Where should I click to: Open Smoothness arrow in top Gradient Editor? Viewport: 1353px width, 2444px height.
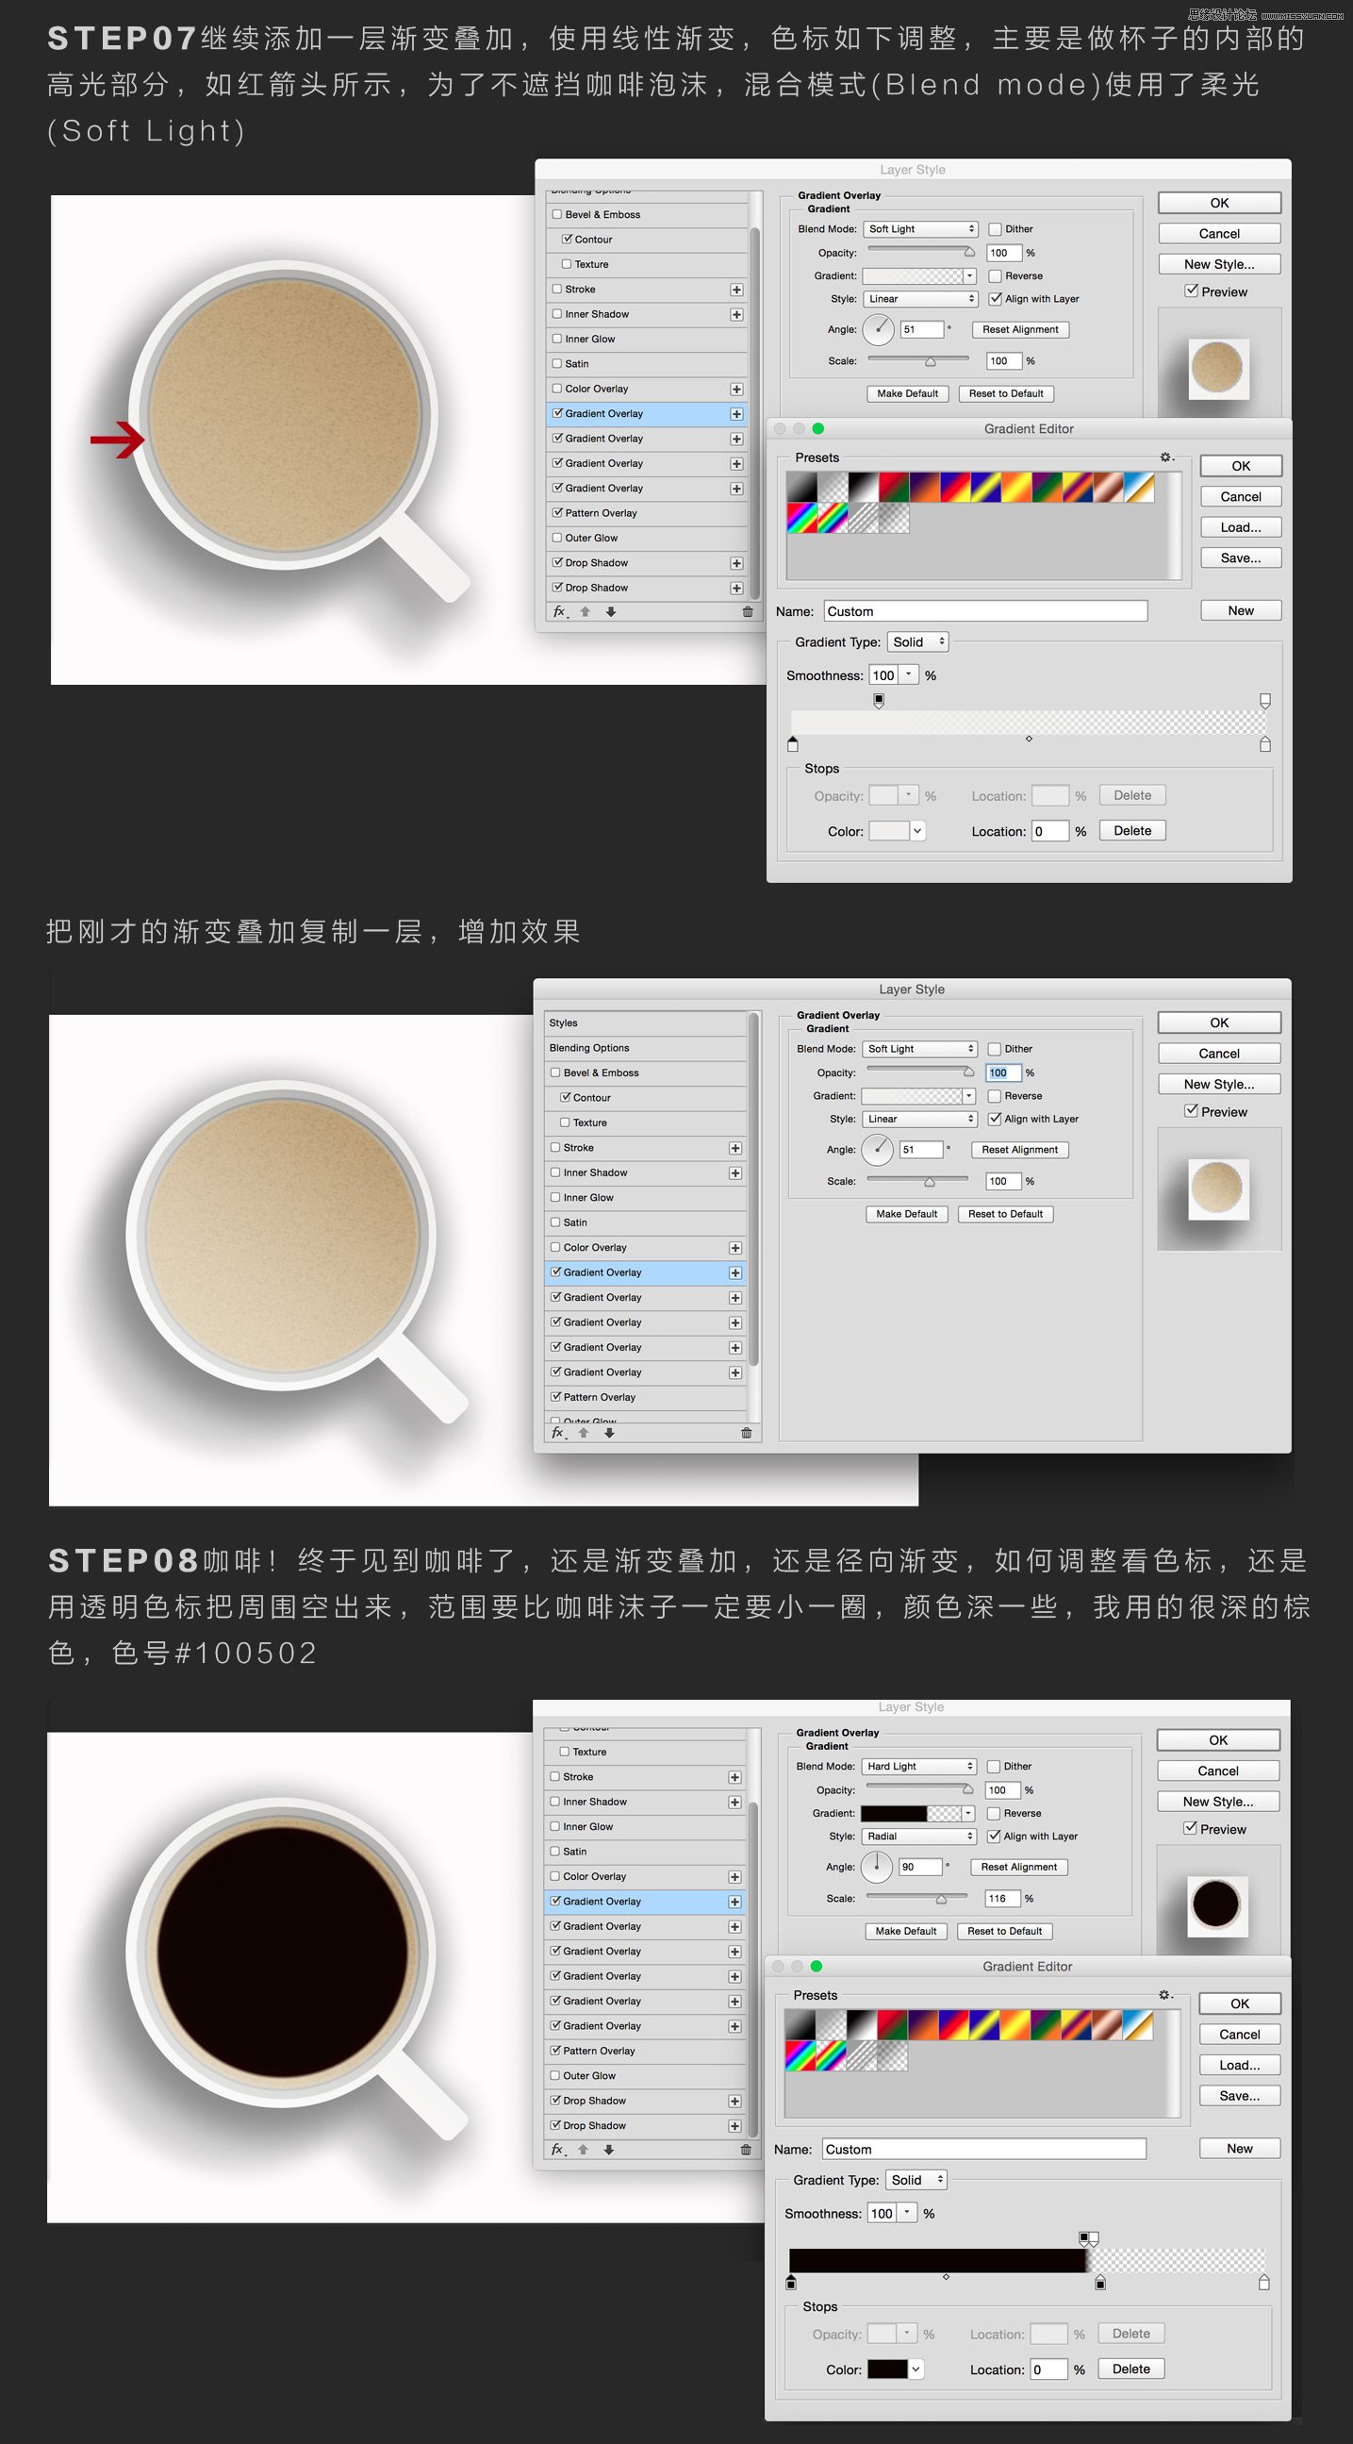[x=908, y=674]
